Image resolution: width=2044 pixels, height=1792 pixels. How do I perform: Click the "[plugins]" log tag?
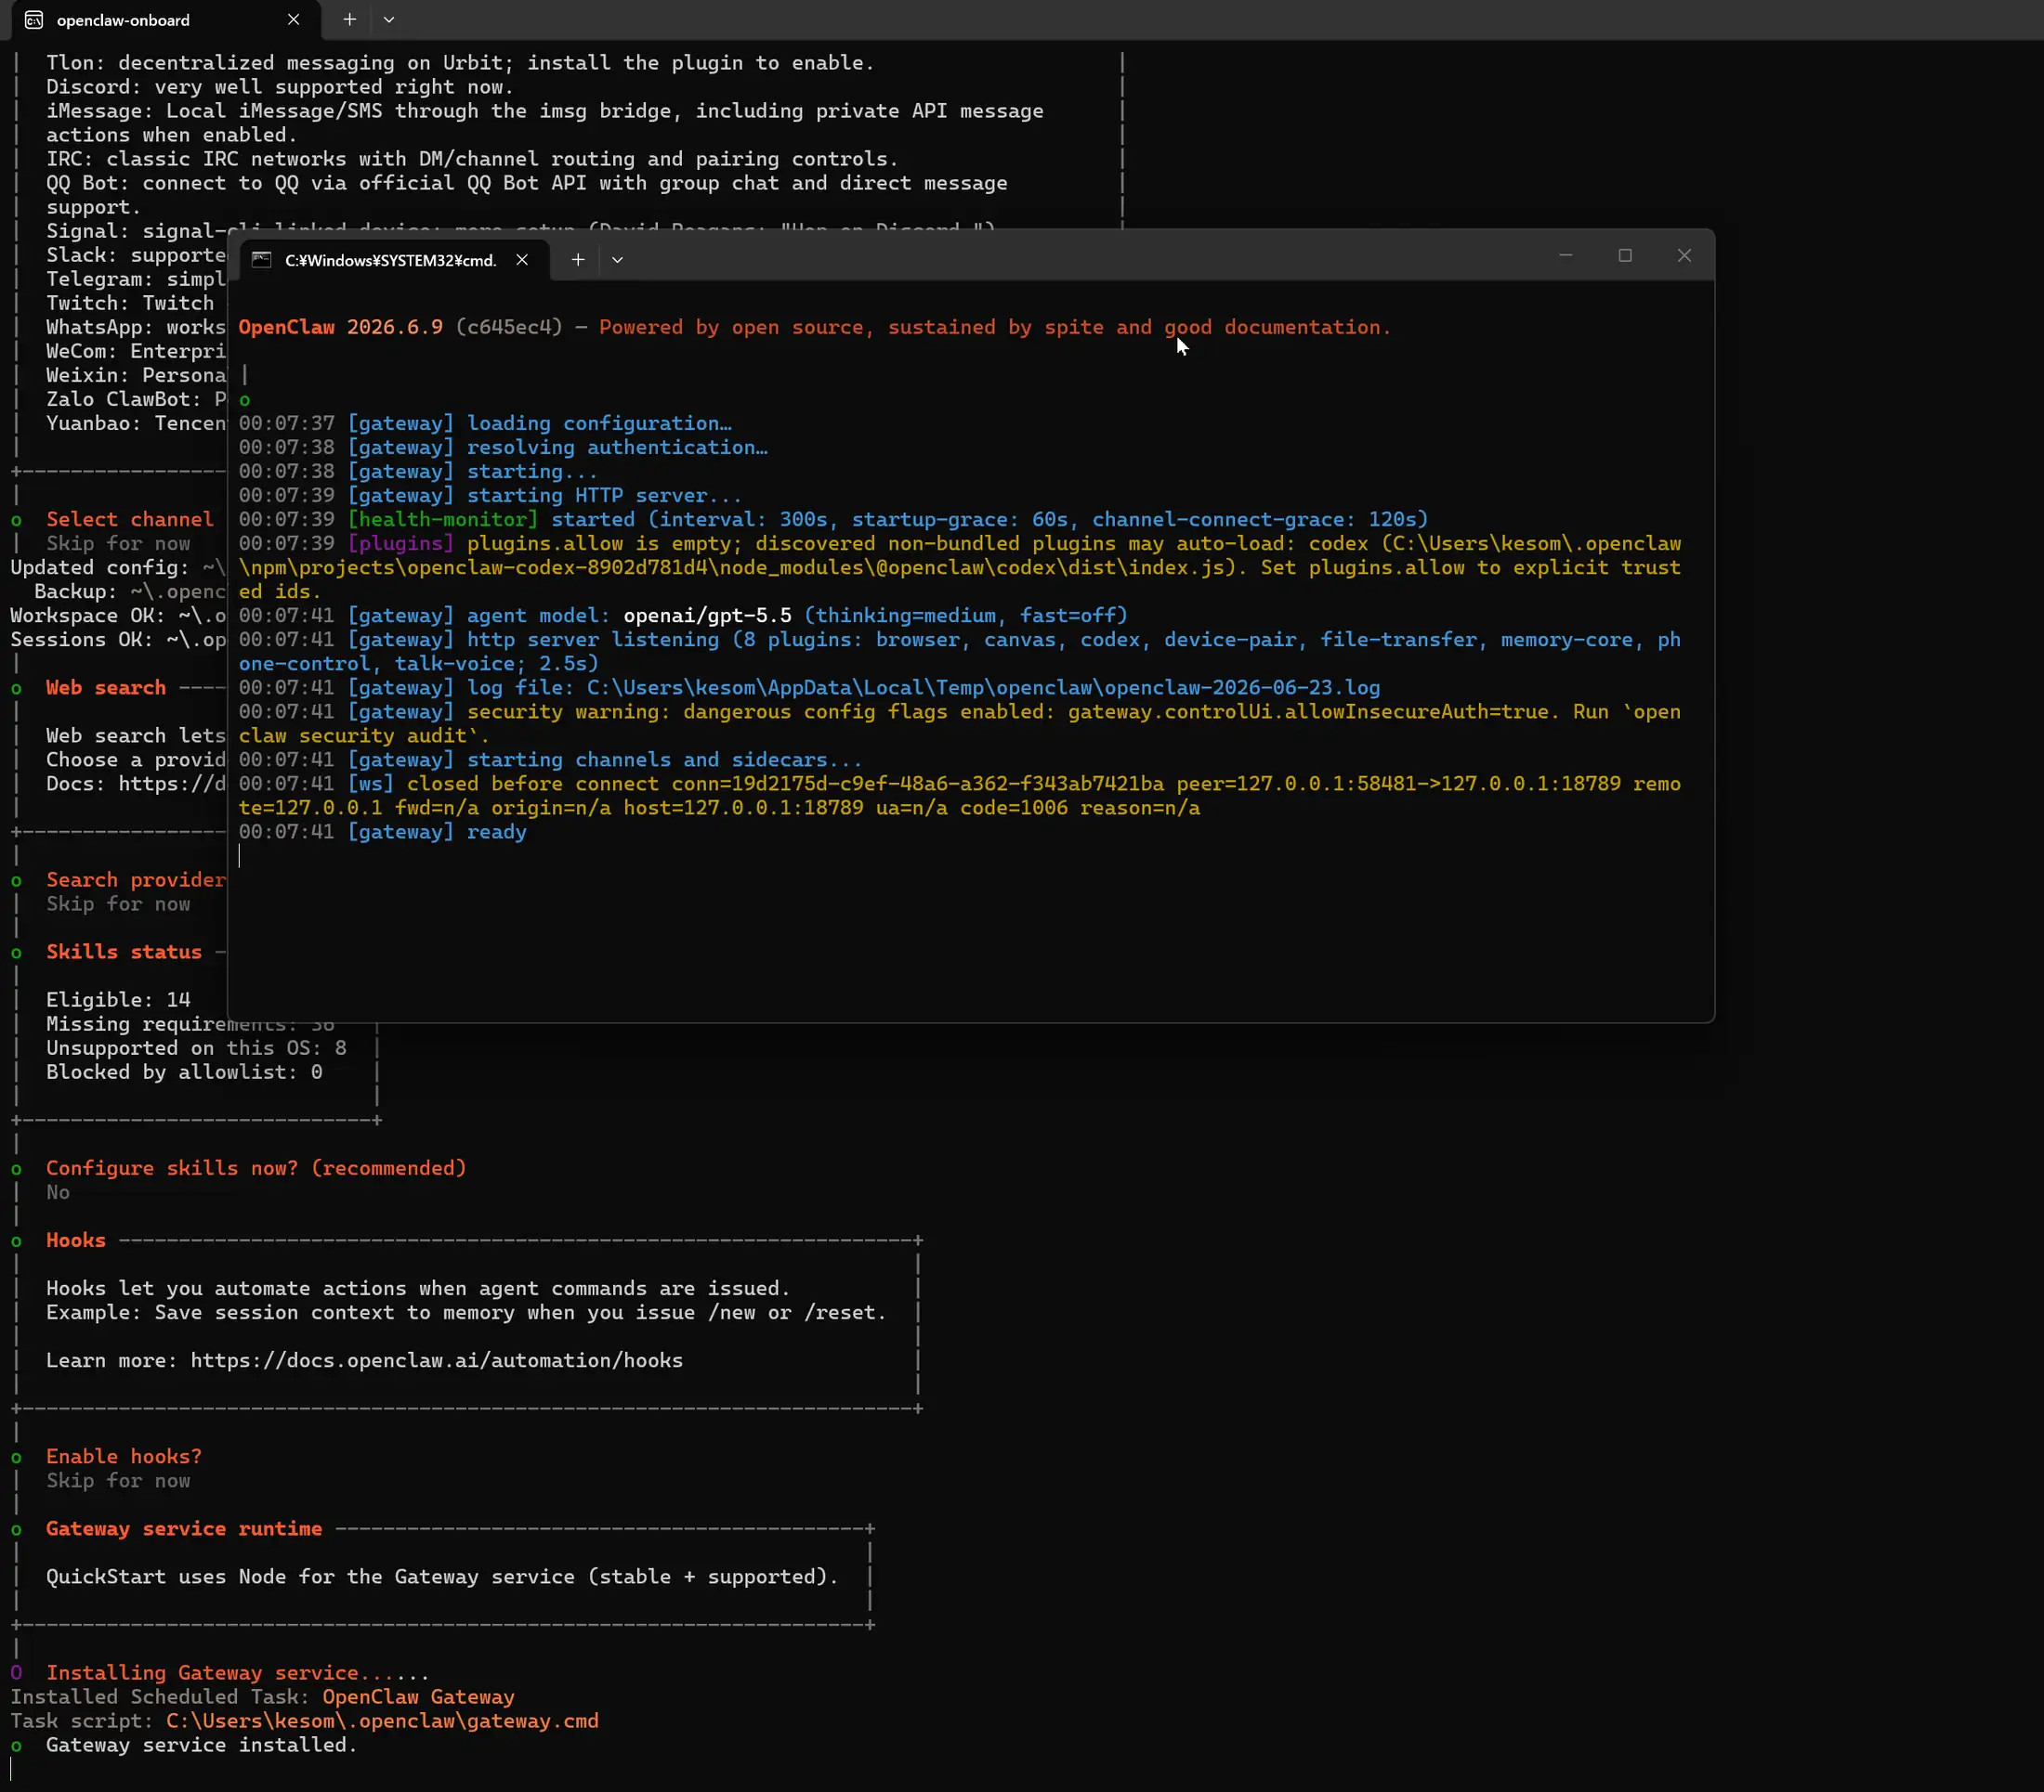[x=400, y=542]
